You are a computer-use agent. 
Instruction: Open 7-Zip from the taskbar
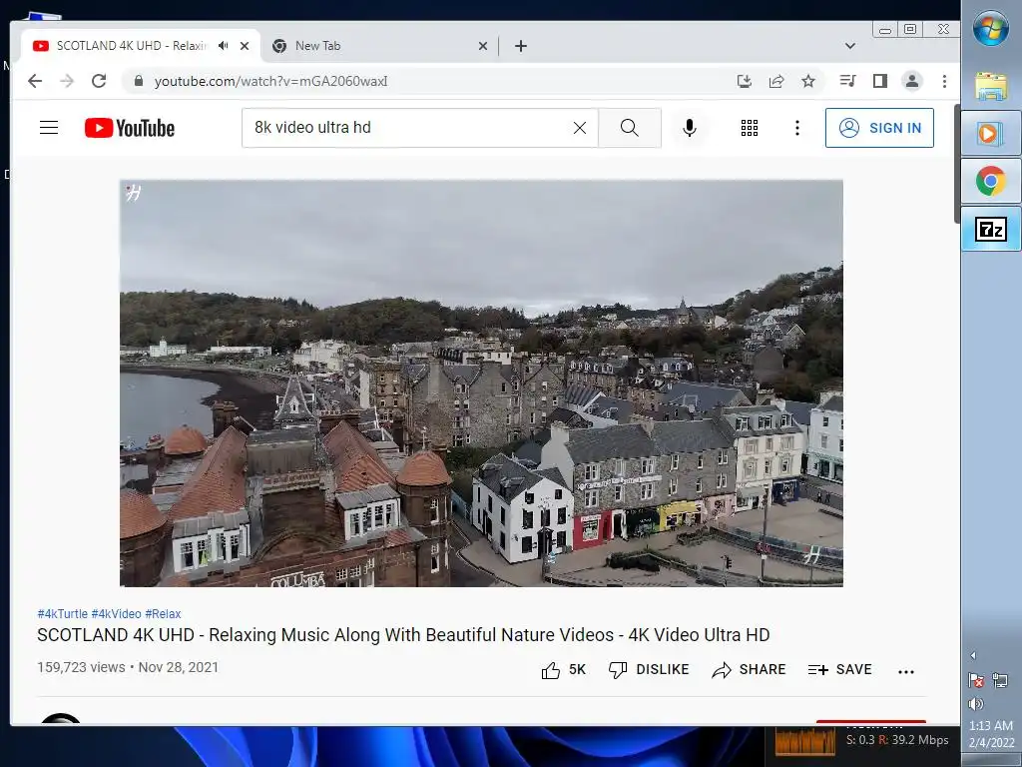click(x=991, y=229)
